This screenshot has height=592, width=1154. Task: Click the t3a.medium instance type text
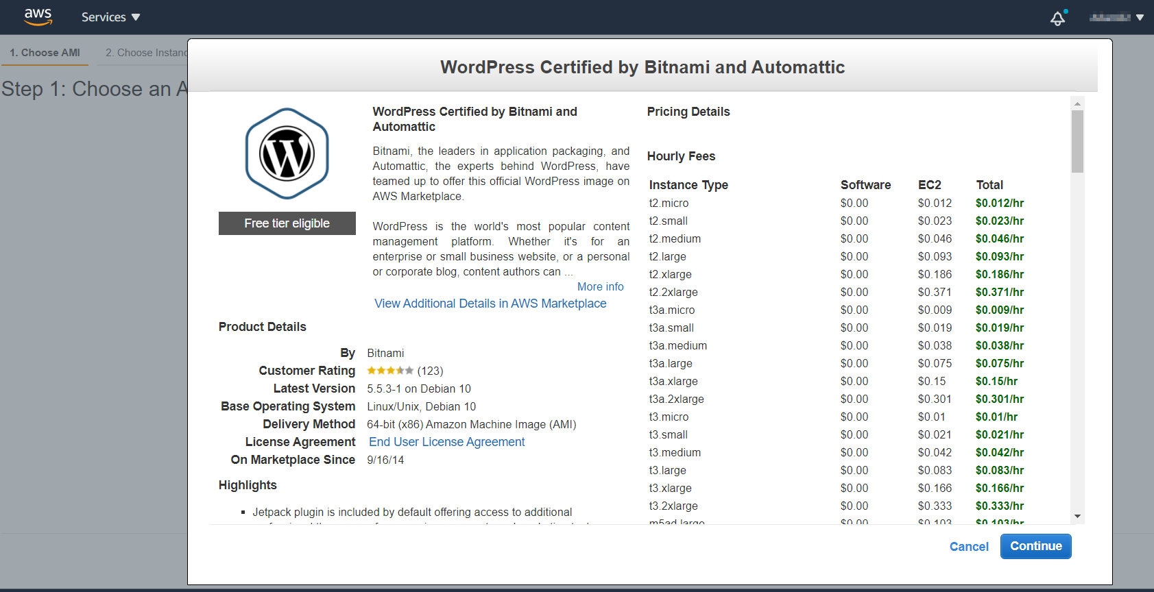pos(677,345)
